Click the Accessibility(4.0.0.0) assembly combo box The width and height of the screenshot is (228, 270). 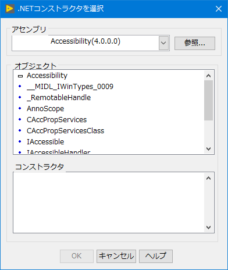point(91,43)
